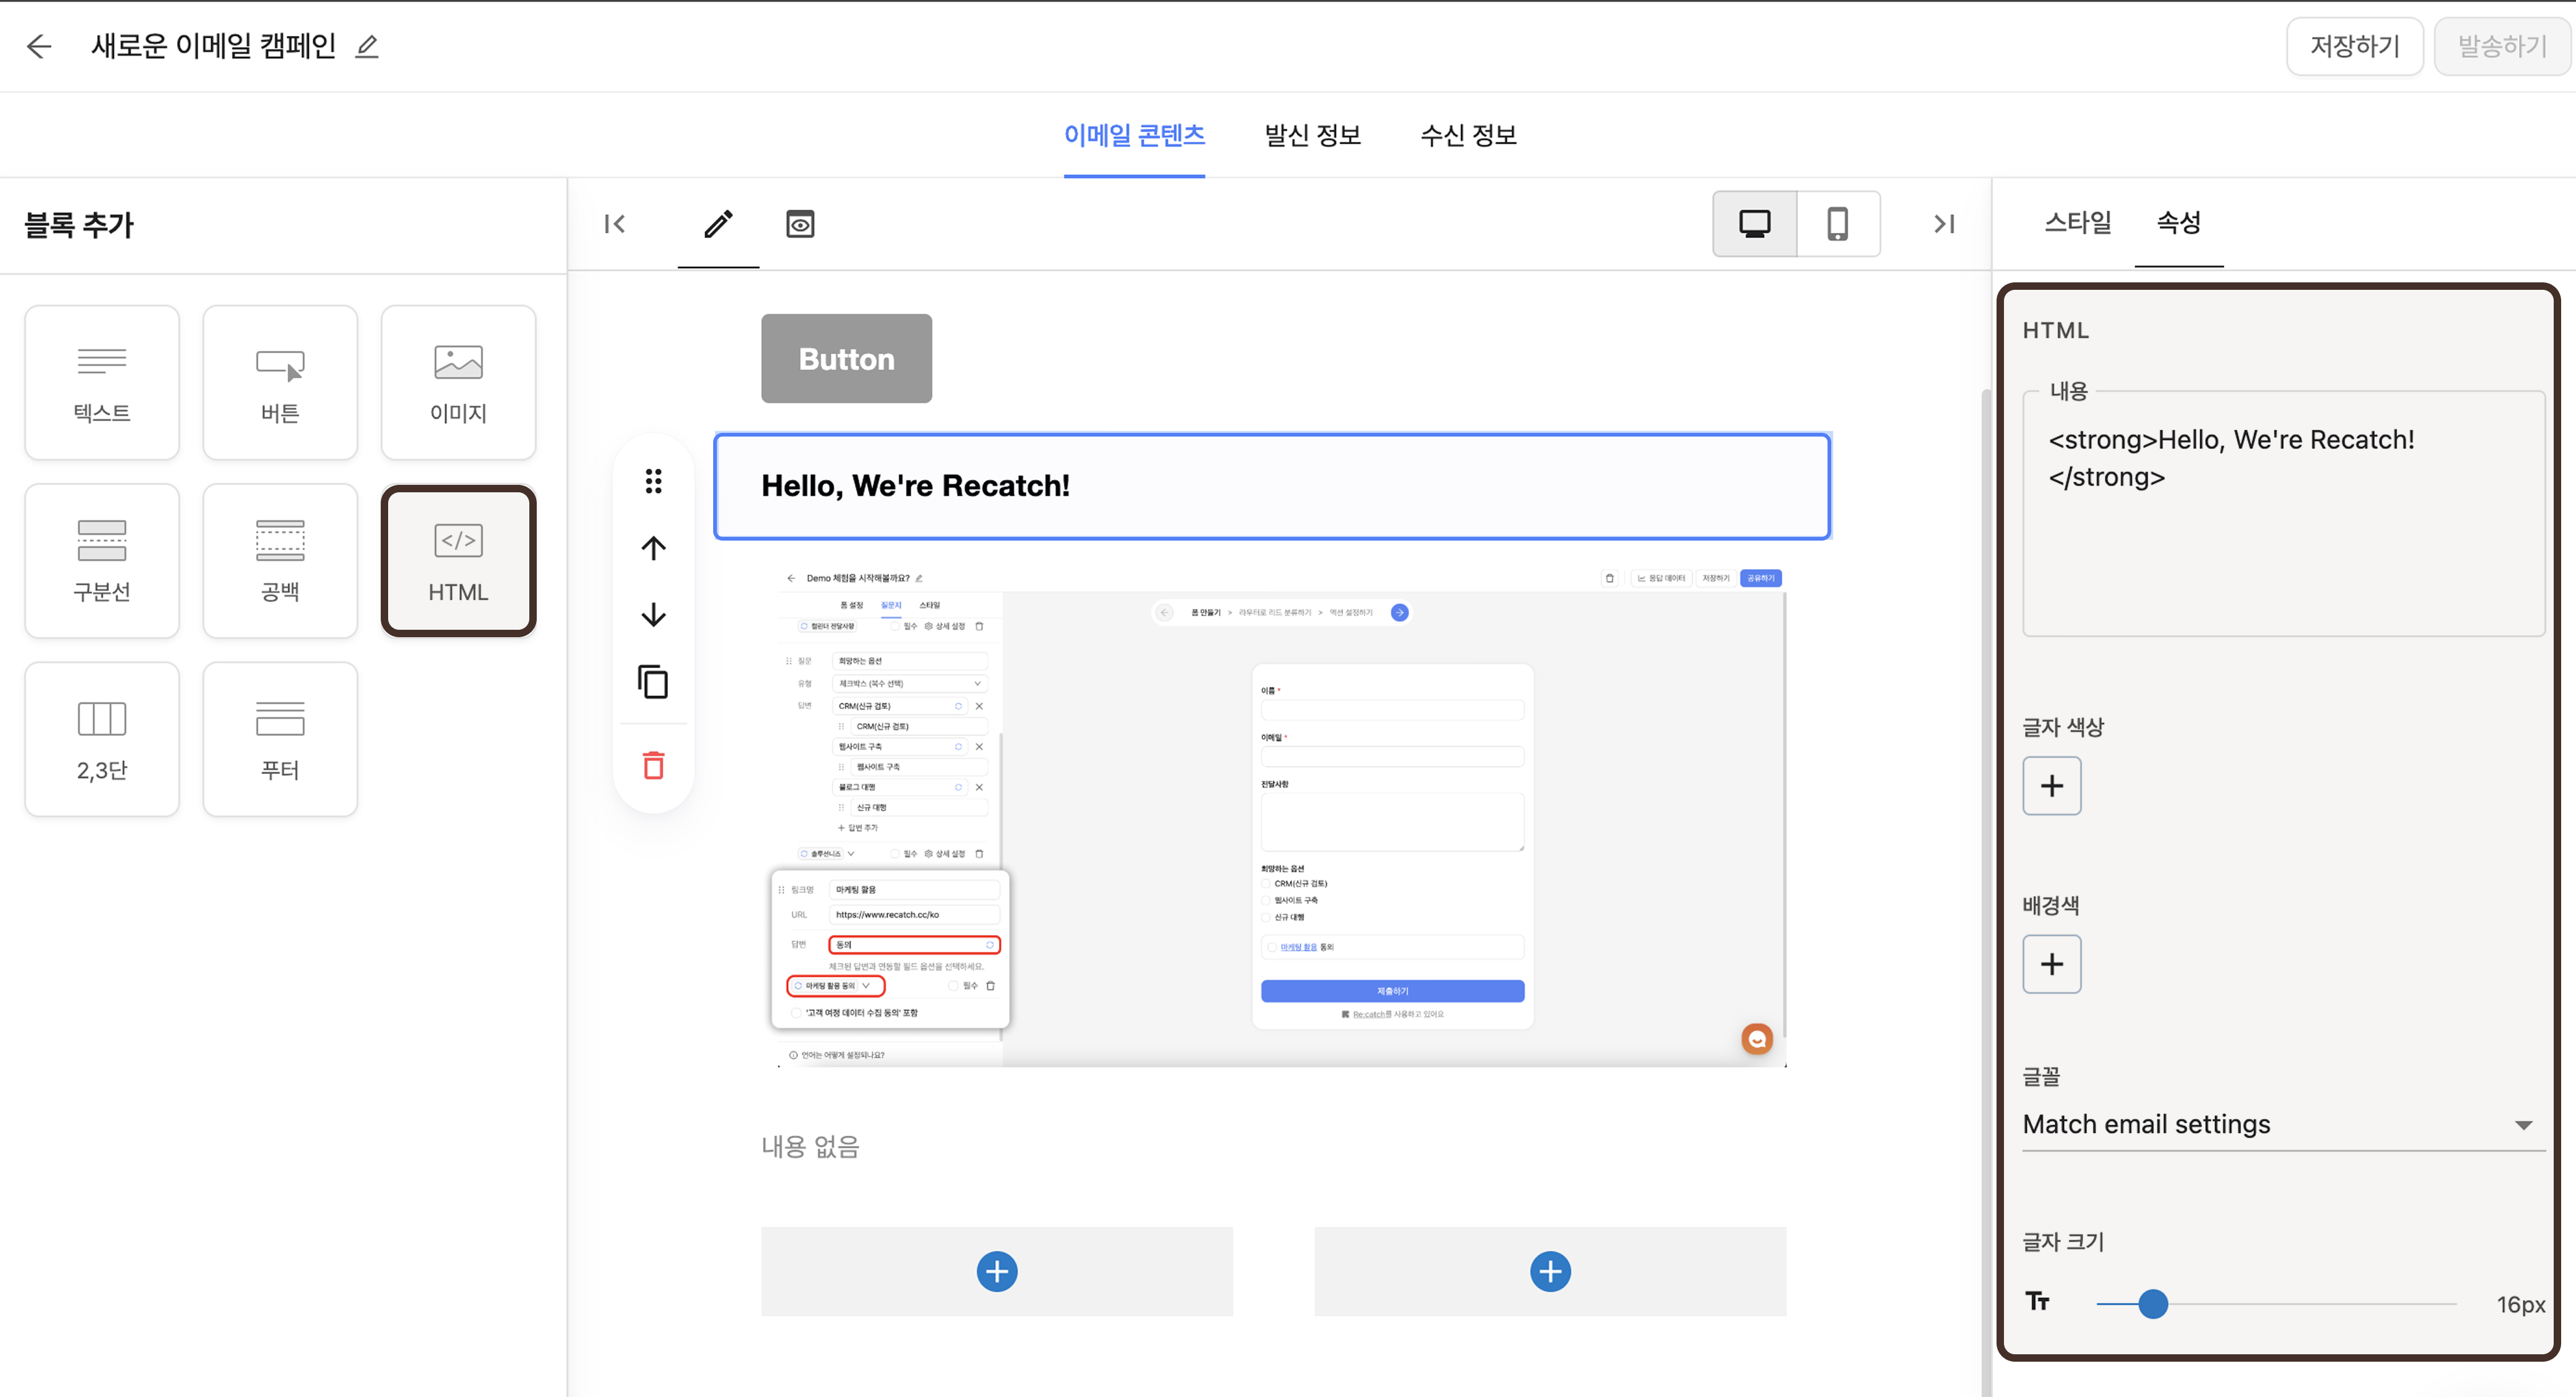Add a 글자 색상 color
Image resolution: width=2576 pixels, height=1397 pixels.
point(2051,786)
